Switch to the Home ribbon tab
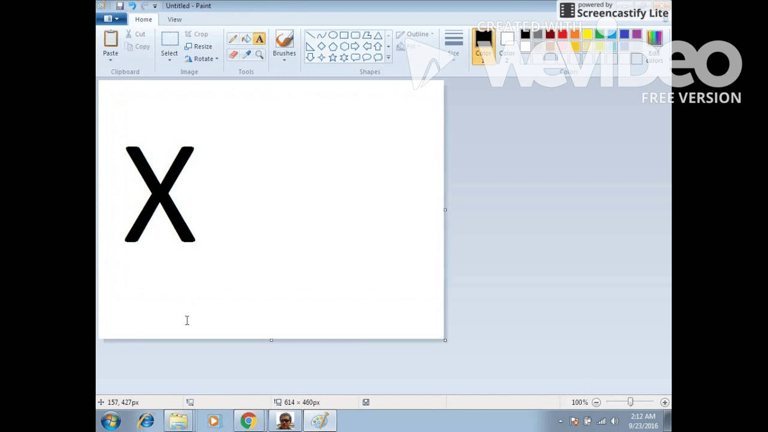The image size is (768, 432). coord(143,19)
